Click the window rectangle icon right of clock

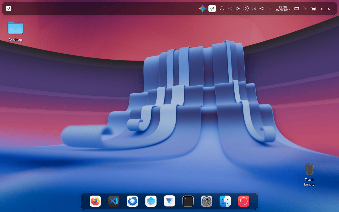pos(297,8)
